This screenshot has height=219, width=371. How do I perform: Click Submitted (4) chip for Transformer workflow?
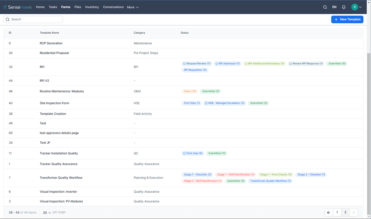click(235, 181)
